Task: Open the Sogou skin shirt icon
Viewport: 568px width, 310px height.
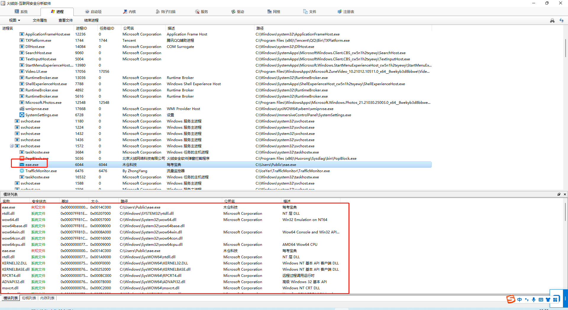Action: pos(548,300)
